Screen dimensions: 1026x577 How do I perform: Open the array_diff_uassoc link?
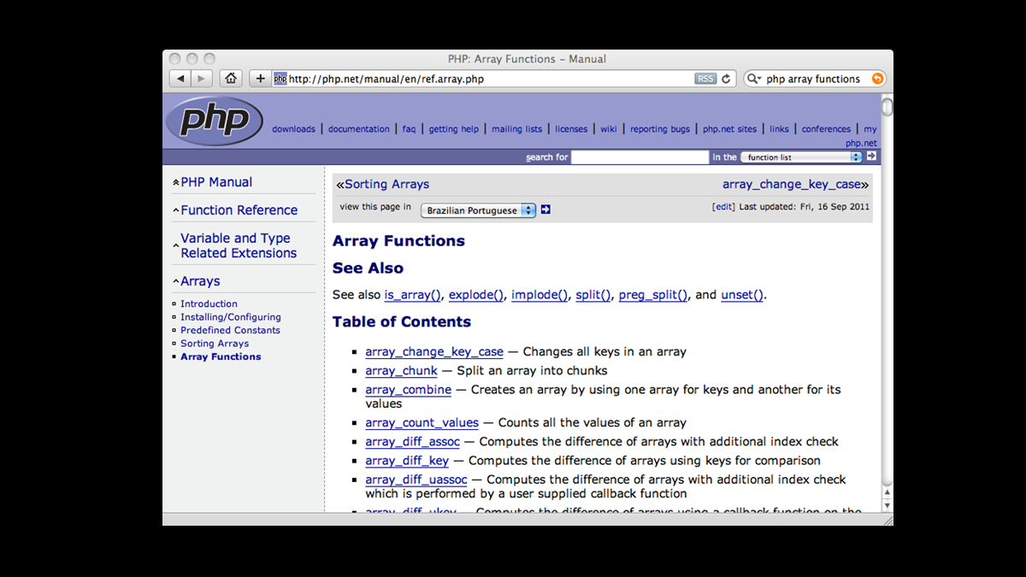[416, 480]
